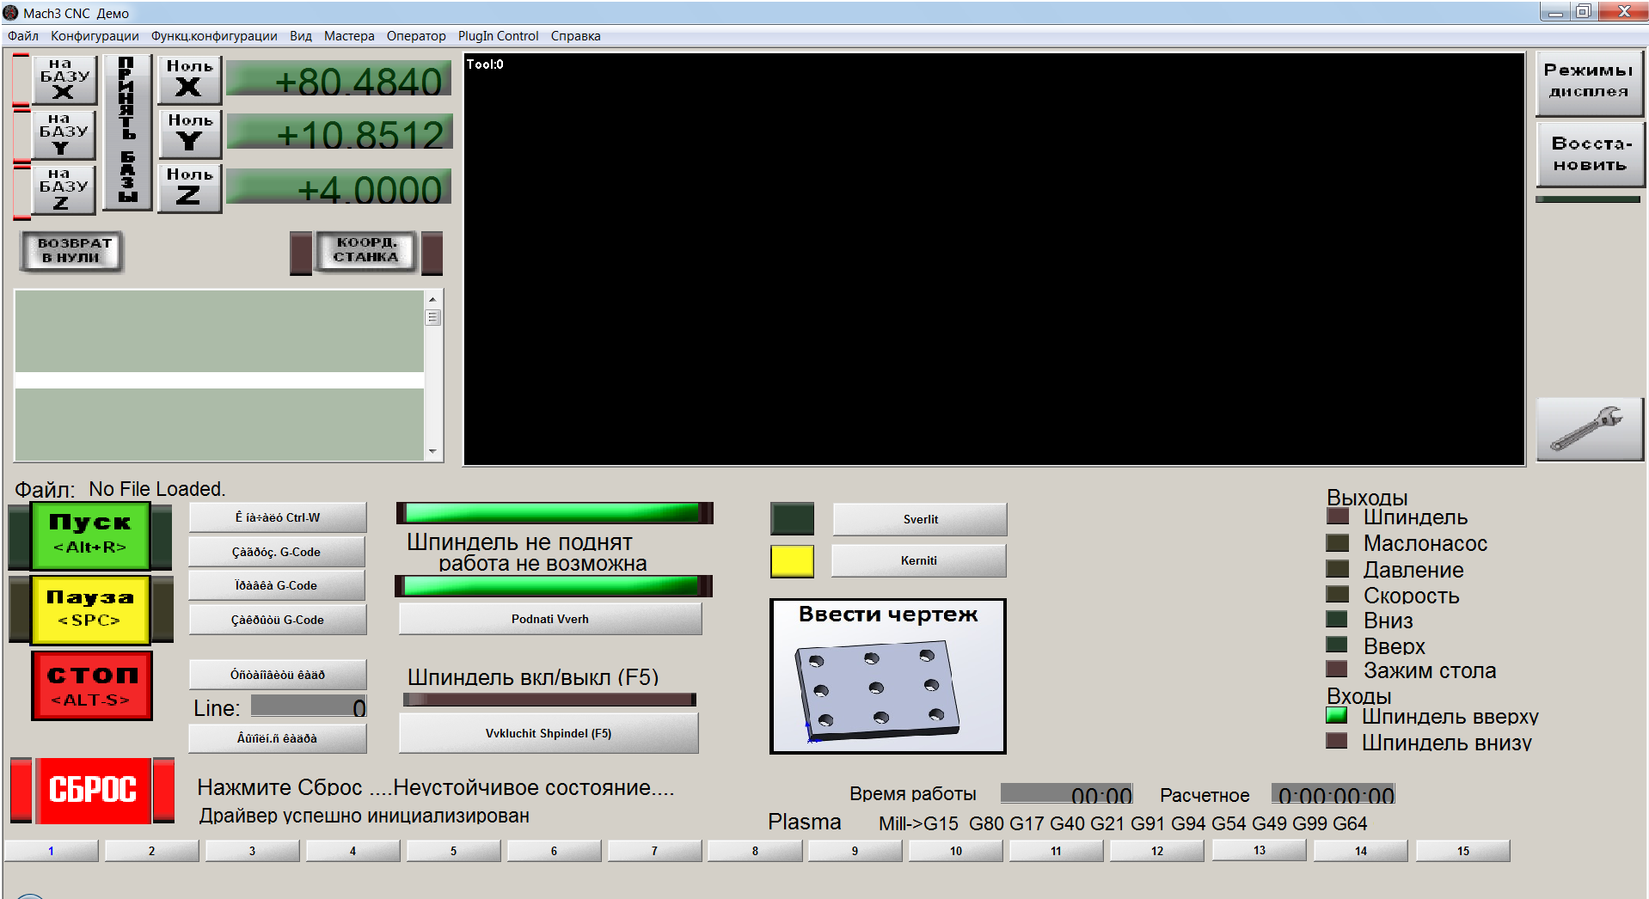Image resolution: width=1649 pixels, height=899 pixels.
Task: Click the на БАЗУ Z home button
Action: click(64, 189)
